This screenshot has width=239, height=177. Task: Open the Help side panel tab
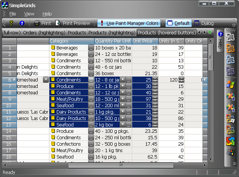(x=220, y=40)
